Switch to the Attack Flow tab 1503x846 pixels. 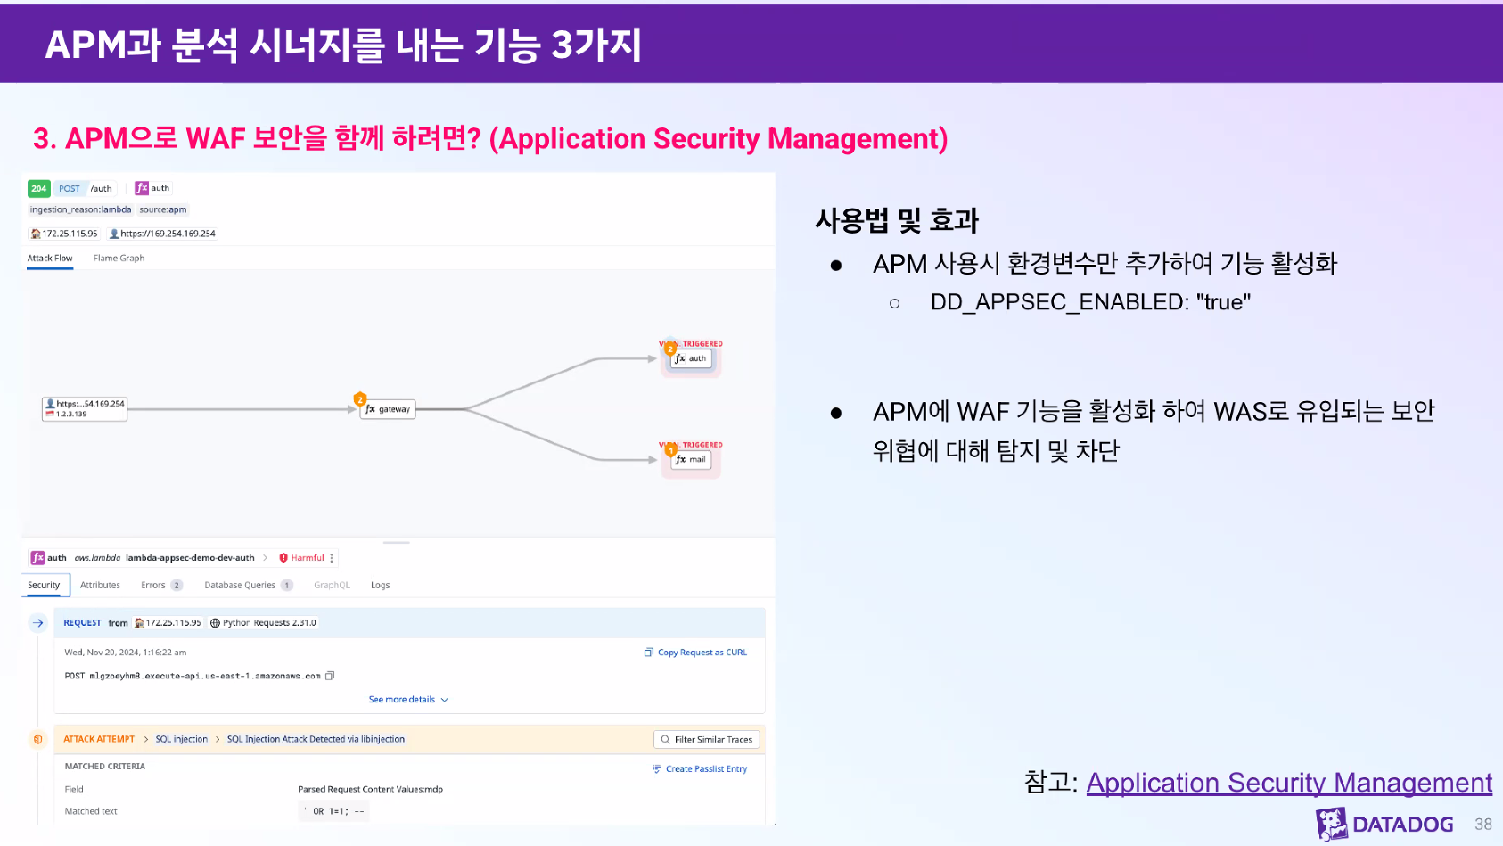pyautogui.click(x=50, y=258)
